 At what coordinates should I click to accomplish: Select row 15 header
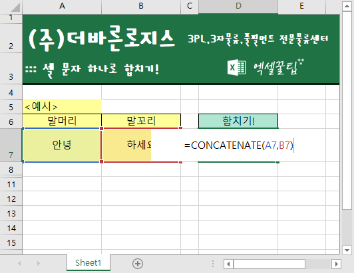point(11,242)
